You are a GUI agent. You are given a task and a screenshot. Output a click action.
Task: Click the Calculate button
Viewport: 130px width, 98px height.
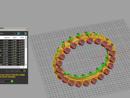[x=6, y=81]
